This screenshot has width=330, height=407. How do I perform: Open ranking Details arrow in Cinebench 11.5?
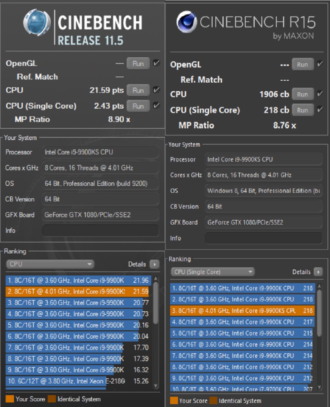[x=154, y=264]
